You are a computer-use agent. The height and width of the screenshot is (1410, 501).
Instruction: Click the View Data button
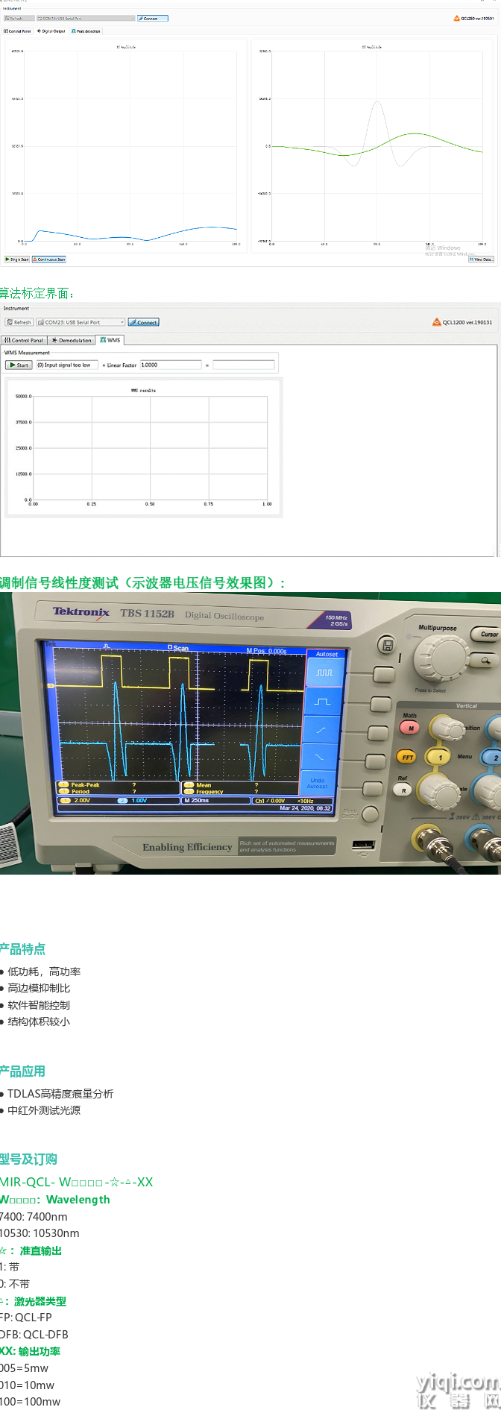(481, 259)
